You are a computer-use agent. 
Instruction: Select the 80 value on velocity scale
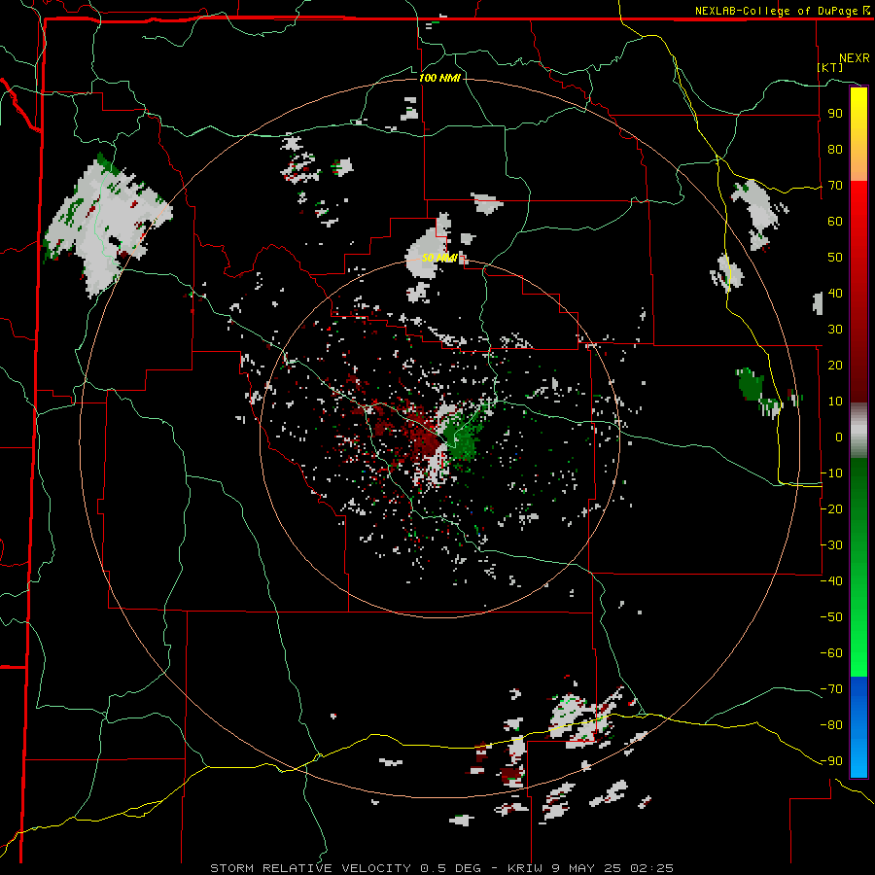835,150
